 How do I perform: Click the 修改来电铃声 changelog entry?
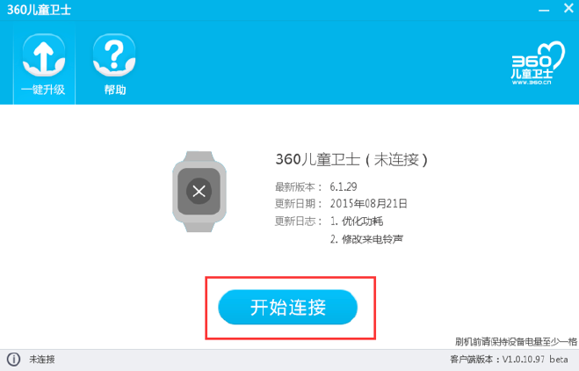pos(366,239)
